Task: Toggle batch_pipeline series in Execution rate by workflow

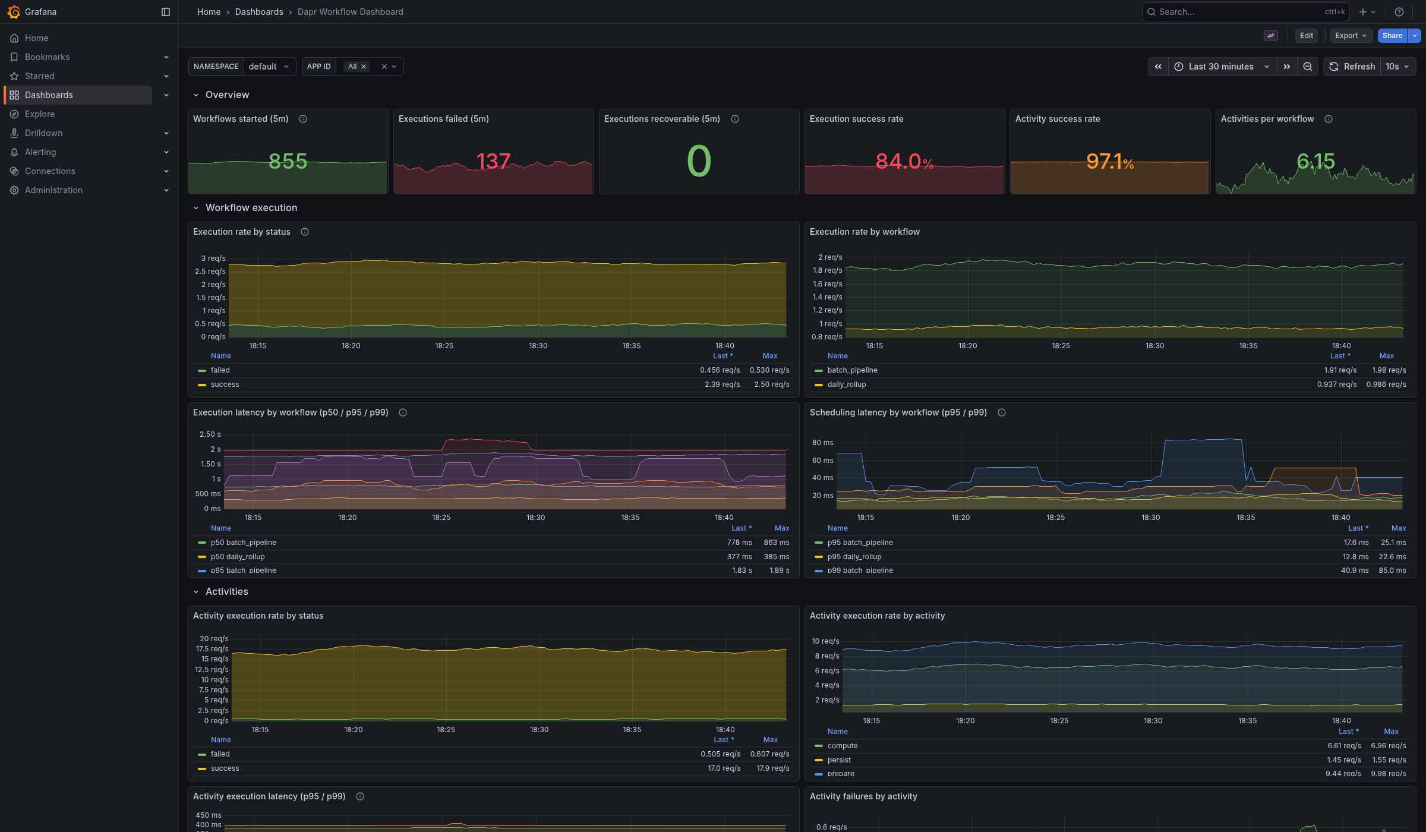Action: coord(852,370)
